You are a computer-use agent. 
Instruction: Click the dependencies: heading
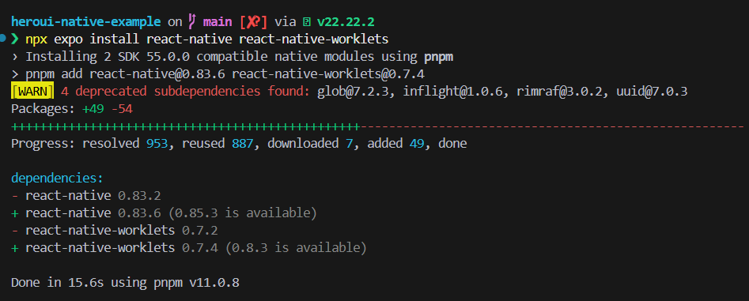click(x=57, y=179)
